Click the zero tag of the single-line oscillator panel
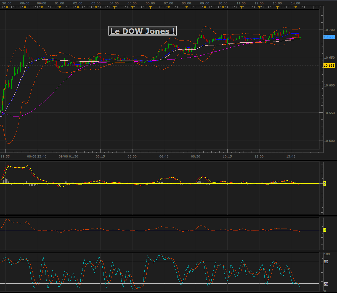 point(325,230)
